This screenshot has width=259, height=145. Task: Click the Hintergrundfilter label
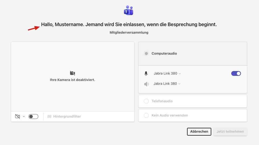point(67,116)
